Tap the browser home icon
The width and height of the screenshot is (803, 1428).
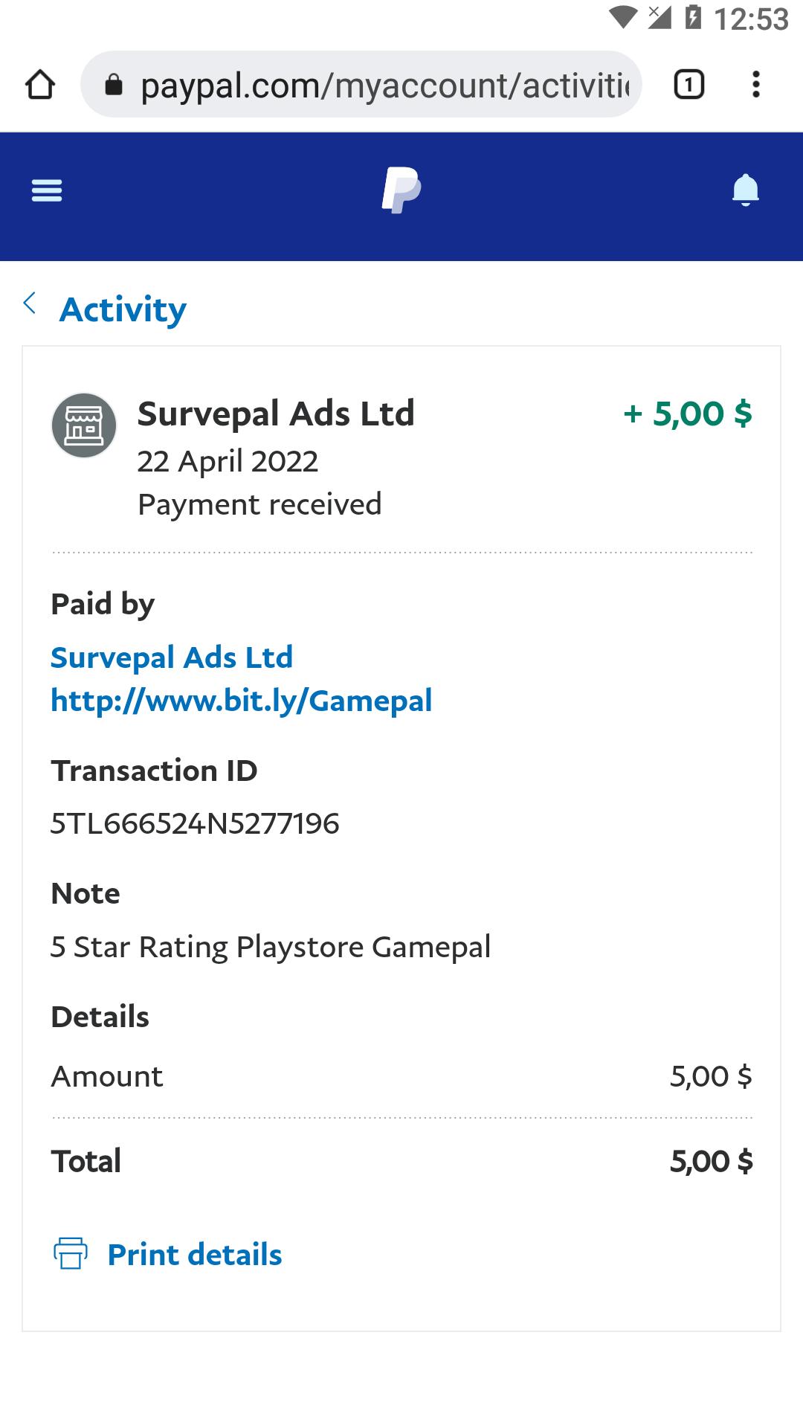(x=40, y=85)
